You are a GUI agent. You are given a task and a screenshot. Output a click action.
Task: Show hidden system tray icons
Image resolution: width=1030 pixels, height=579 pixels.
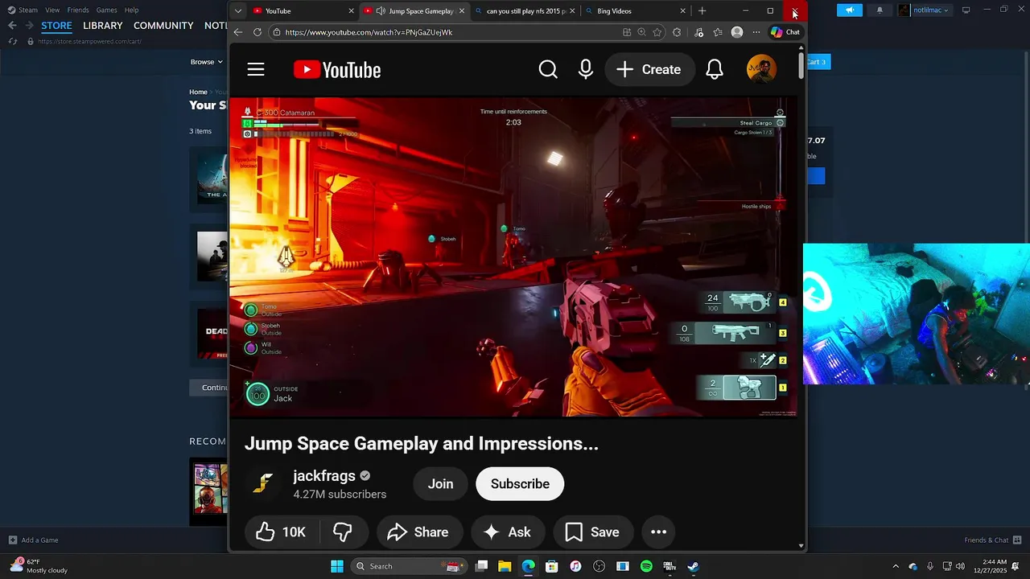(x=896, y=566)
